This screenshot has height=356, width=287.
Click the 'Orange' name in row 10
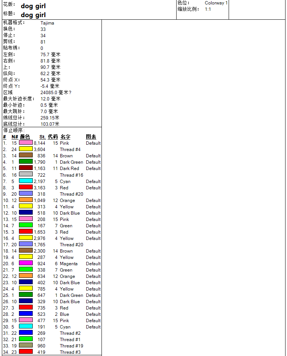pos(67,201)
